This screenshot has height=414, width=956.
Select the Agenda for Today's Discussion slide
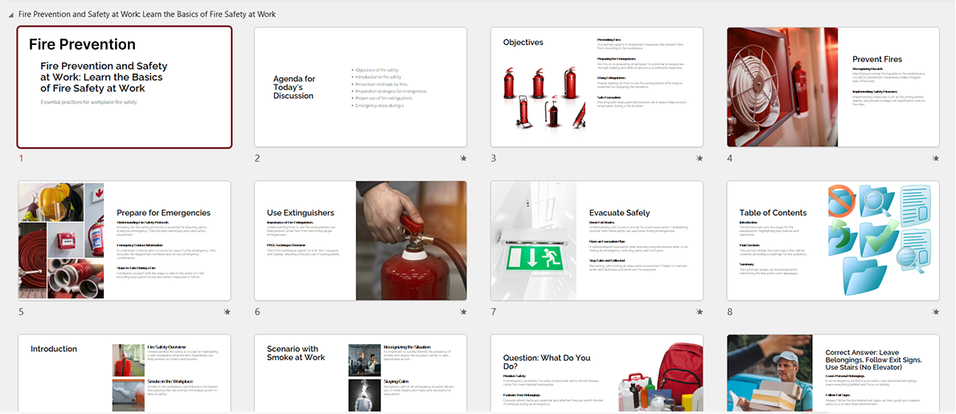[x=360, y=87]
